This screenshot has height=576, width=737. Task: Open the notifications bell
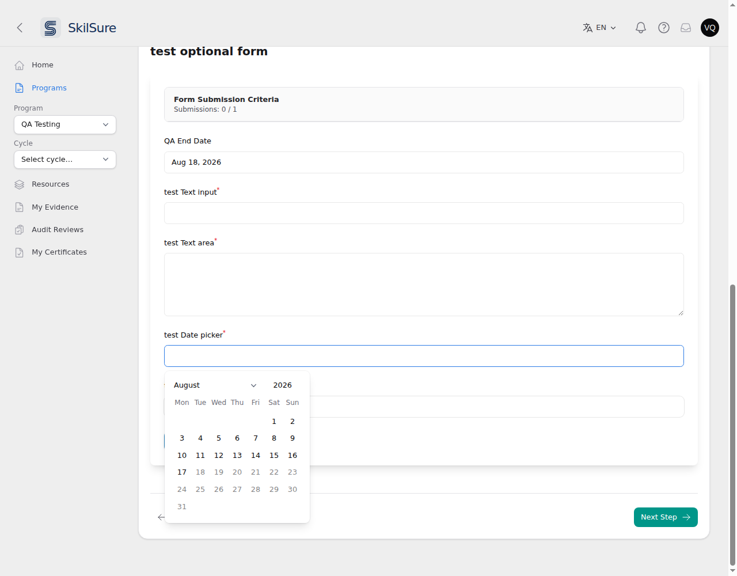(x=641, y=28)
